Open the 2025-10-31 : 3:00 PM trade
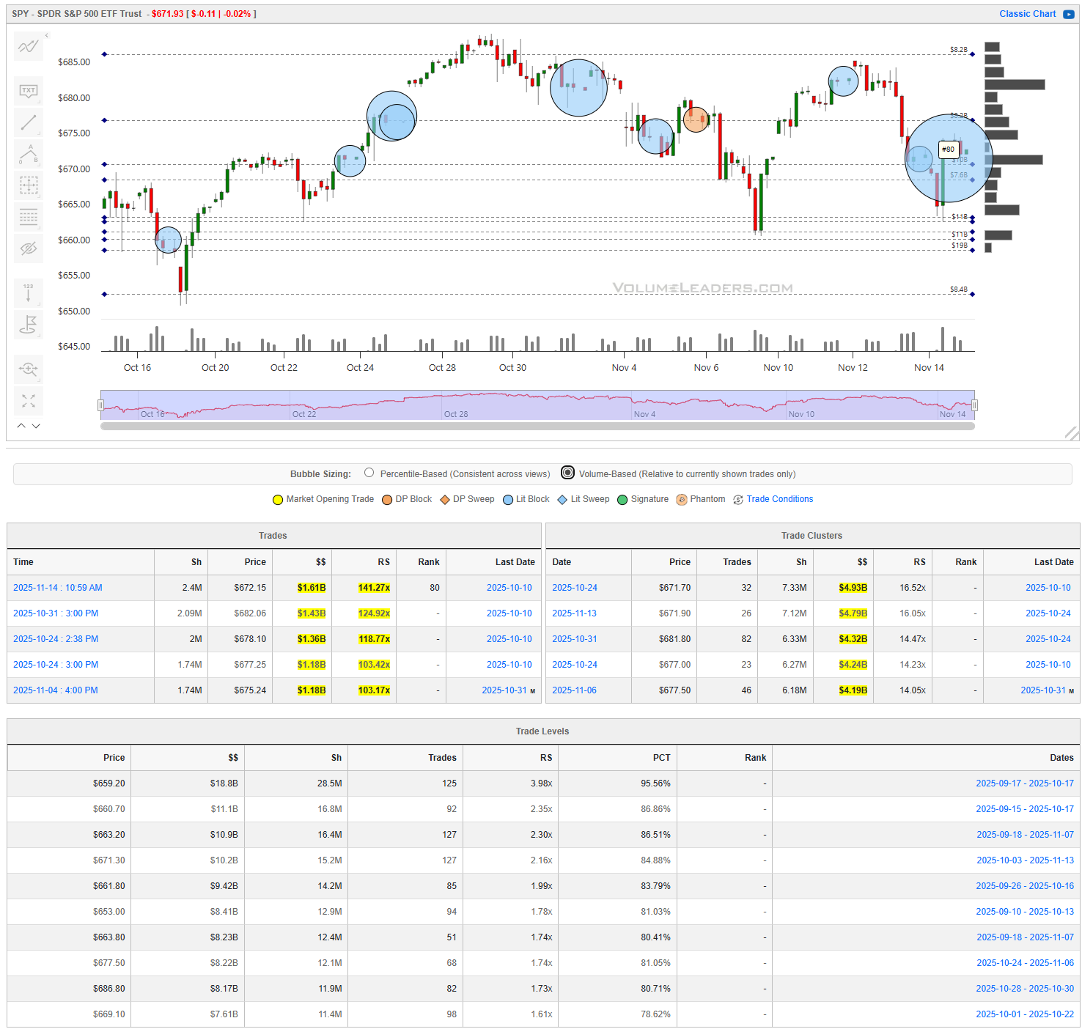Viewport: 1082px width, 1029px height. [56, 613]
